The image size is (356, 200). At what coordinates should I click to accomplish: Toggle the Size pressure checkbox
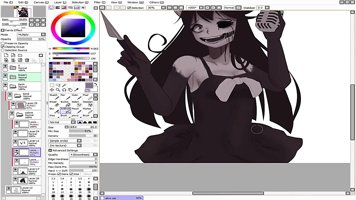[71, 174]
